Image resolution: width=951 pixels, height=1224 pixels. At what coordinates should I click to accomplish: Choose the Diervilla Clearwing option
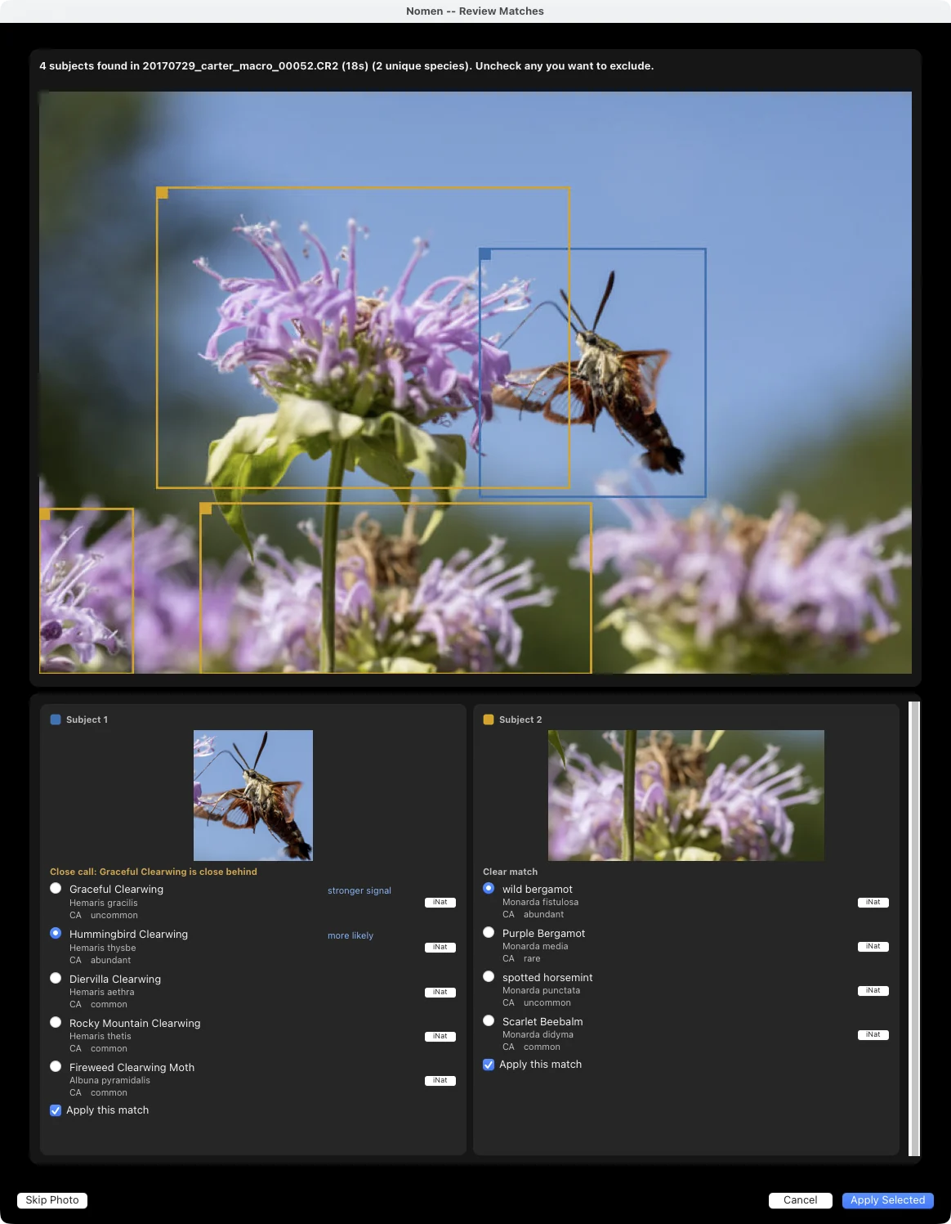coord(56,978)
